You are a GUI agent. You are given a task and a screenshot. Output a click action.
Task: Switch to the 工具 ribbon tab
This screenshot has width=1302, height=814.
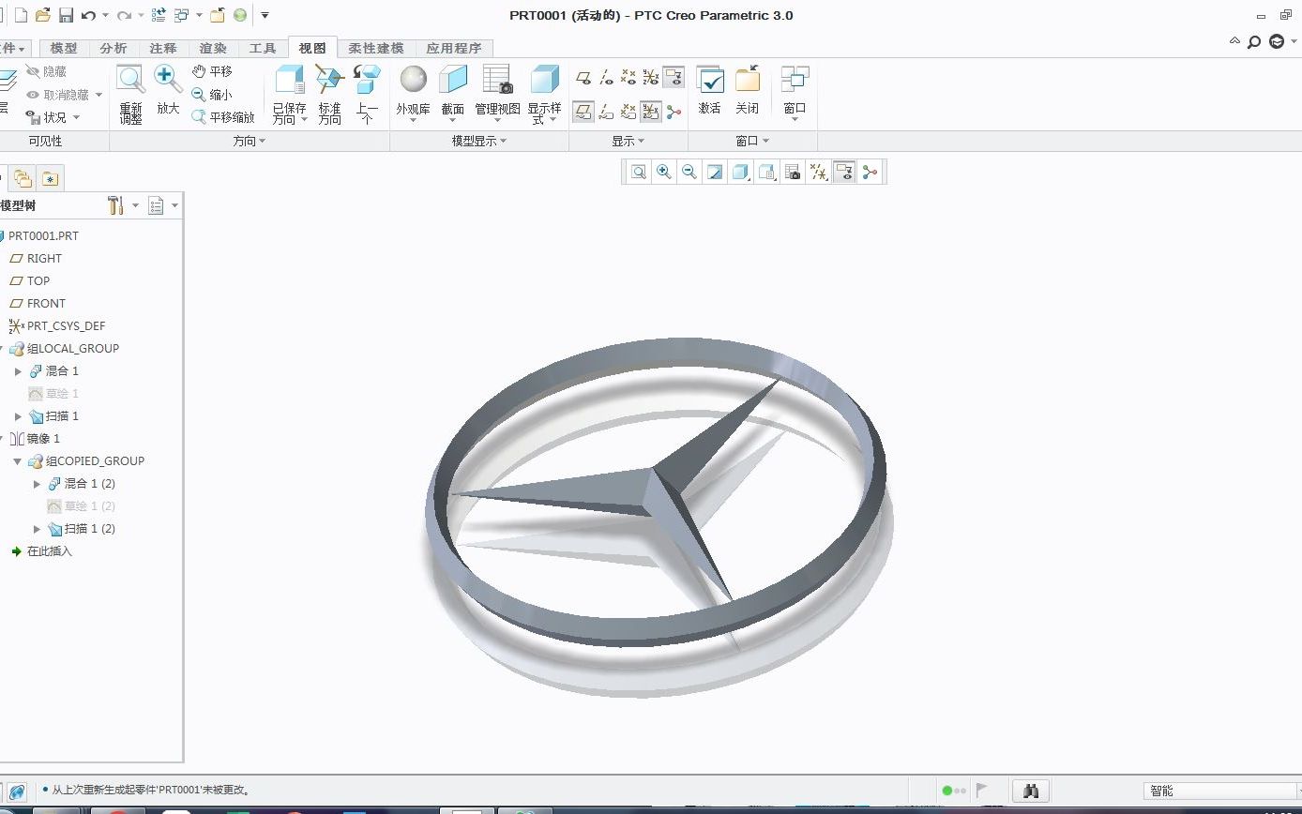pos(263,48)
